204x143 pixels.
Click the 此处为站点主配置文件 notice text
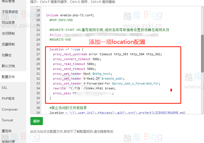pyautogui.click(x=72, y=132)
